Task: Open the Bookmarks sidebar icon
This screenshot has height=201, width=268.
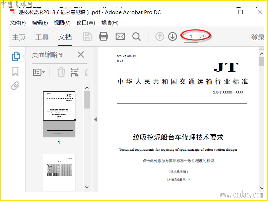Action: pyautogui.click(x=15, y=71)
